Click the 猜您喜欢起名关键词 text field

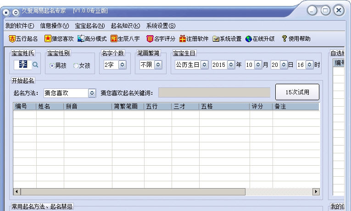point(214,92)
